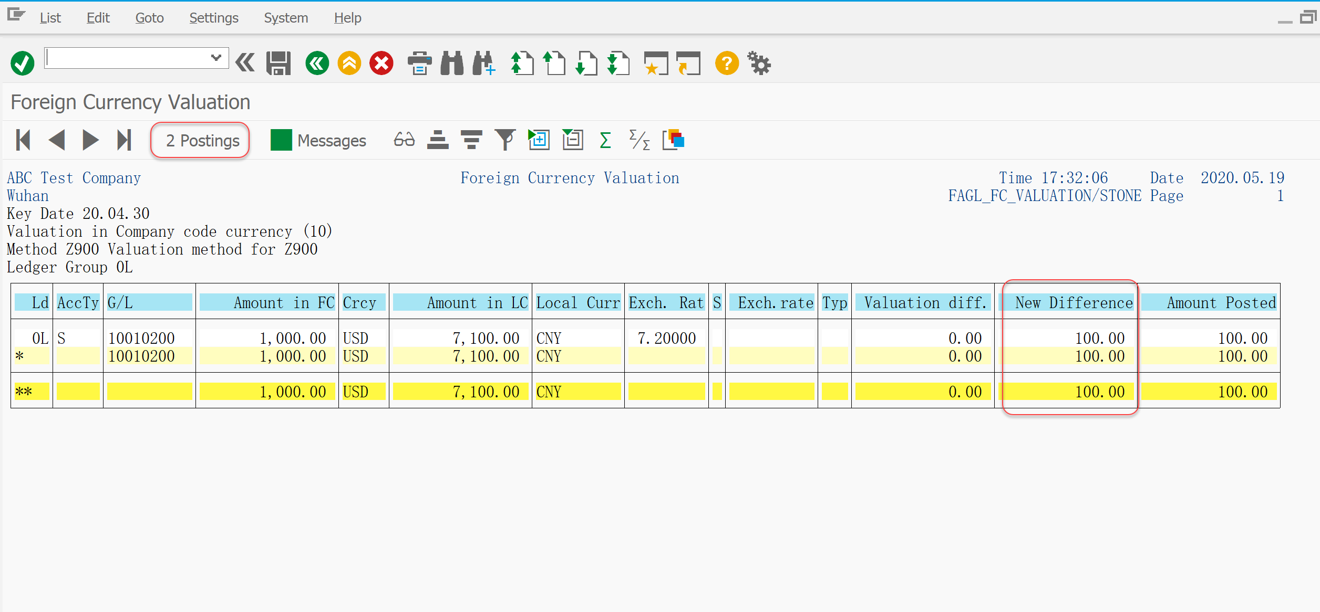The height and width of the screenshot is (612, 1320).
Task: Click the red Cancel X icon
Action: point(381,64)
